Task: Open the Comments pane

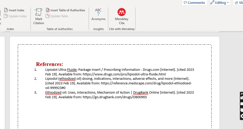Action: tap(194, 3)
